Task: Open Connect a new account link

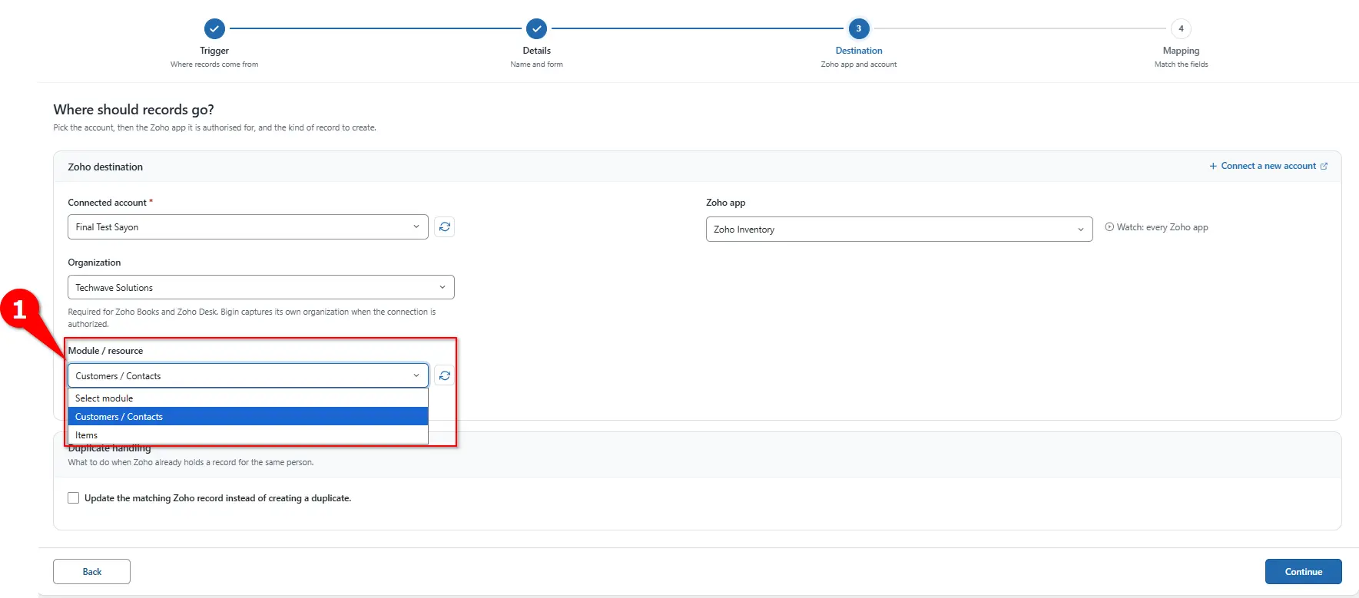Action: coord(1268,166)
